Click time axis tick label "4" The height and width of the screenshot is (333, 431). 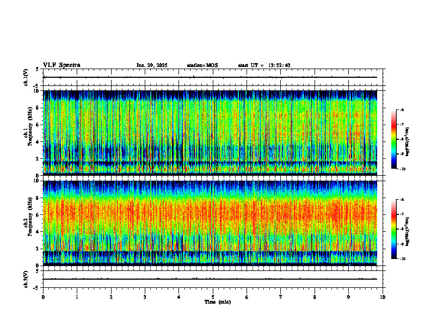click(179, 297)
